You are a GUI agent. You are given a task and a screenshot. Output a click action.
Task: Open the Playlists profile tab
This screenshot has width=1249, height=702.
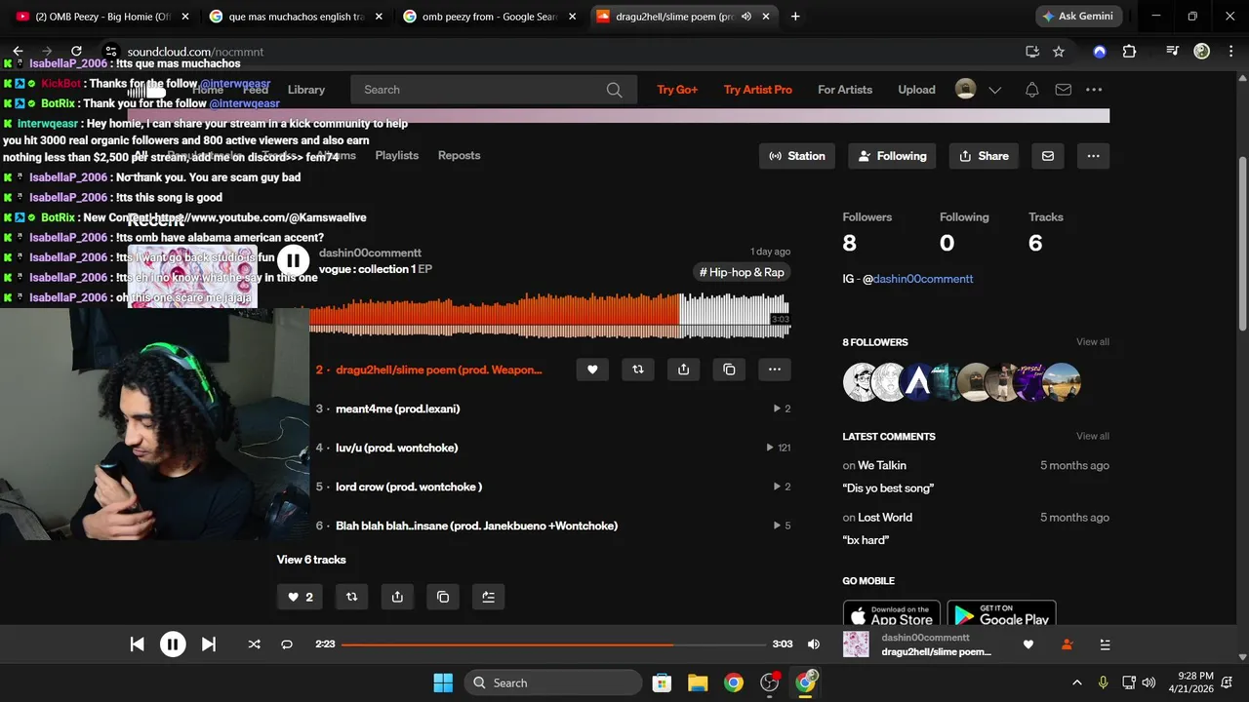(396, 155)
